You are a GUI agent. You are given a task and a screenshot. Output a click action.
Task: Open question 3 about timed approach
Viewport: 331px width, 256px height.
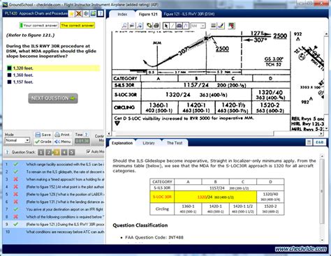pyautogui.click(x=54, y=179)
